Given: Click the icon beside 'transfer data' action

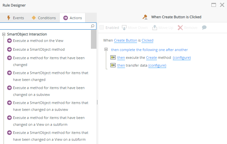Looking at the screenshot, I should pos(113,65).
